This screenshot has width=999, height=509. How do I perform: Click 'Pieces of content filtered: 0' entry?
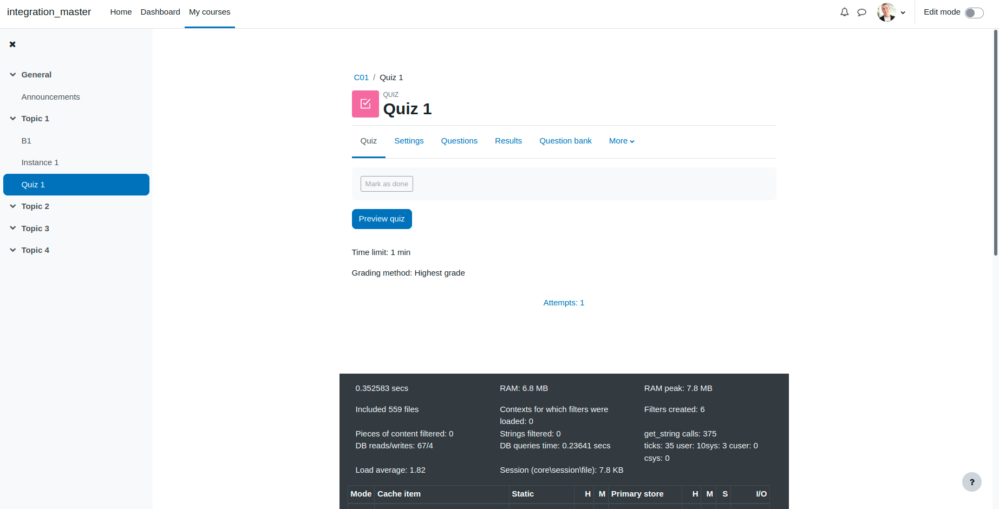coord(404,434)
